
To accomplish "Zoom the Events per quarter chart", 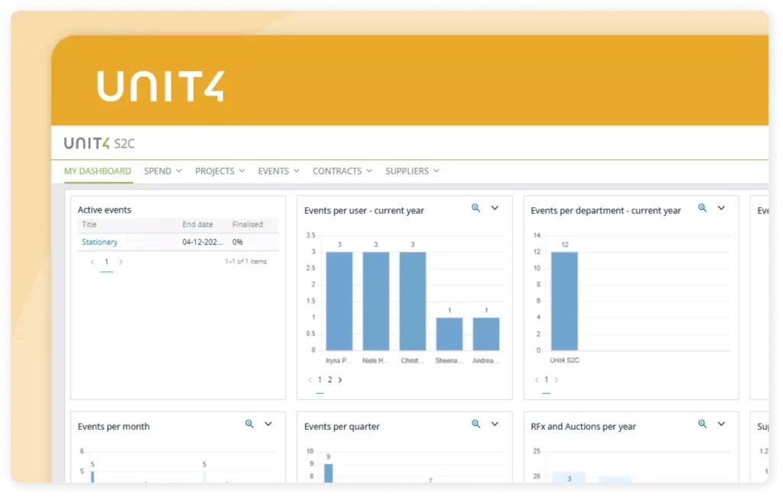I will 476,424.
